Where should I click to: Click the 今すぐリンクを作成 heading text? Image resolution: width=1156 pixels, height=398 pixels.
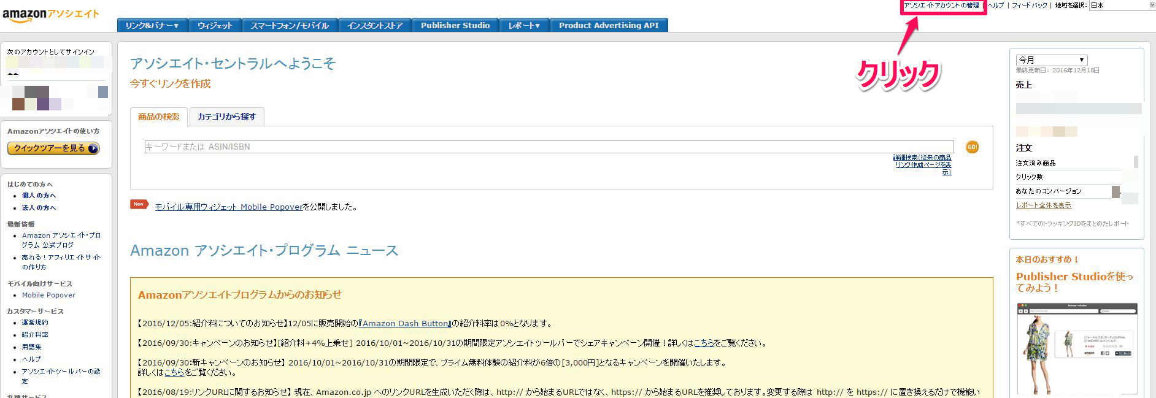pos(170,84)
